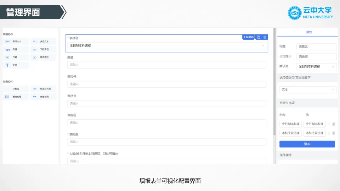Select the 分割线 divider control icon
340x191 pixels.
point(7,89)
